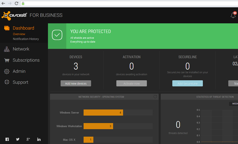
Task: Click the Statistics of Threat Detection header
Action: 215,97
